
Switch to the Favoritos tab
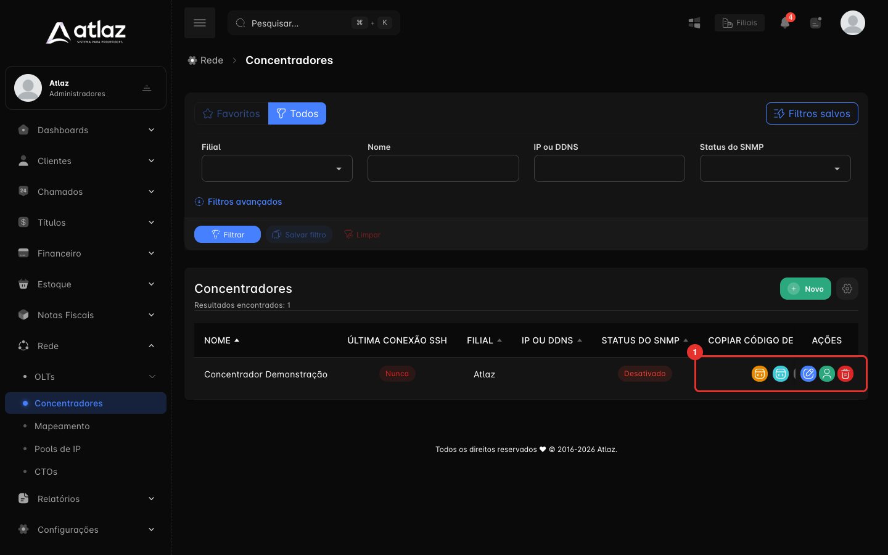(231, 113)
